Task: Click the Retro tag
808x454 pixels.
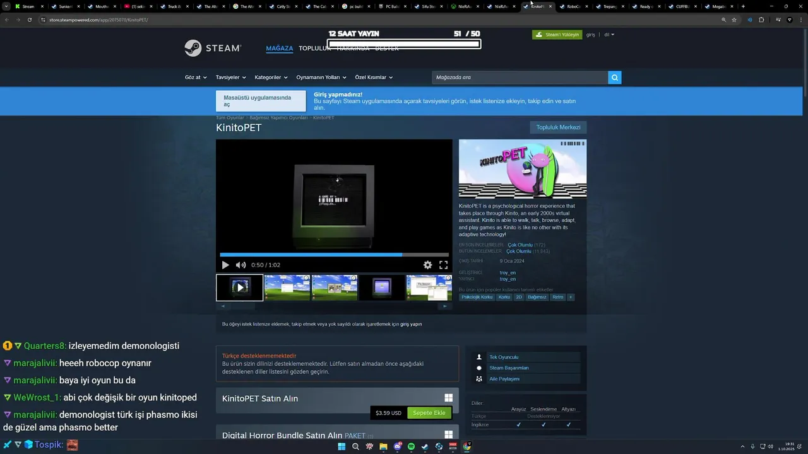Action: (x=557, y=297)
